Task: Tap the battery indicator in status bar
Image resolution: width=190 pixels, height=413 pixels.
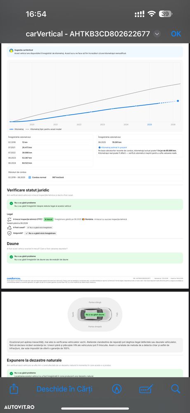Action: (166, 14)
